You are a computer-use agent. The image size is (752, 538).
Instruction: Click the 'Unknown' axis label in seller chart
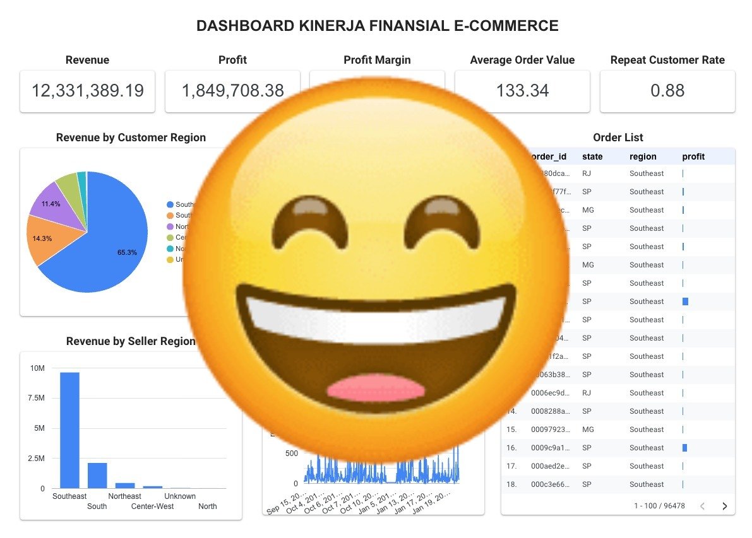(180, 496)
